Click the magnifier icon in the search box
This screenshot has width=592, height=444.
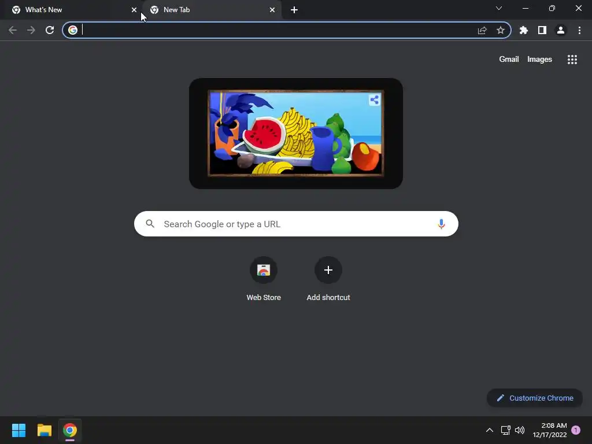tap(150, 224)
